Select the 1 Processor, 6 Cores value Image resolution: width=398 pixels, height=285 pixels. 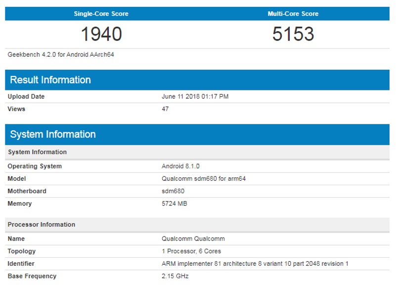[x=191, y=251]
